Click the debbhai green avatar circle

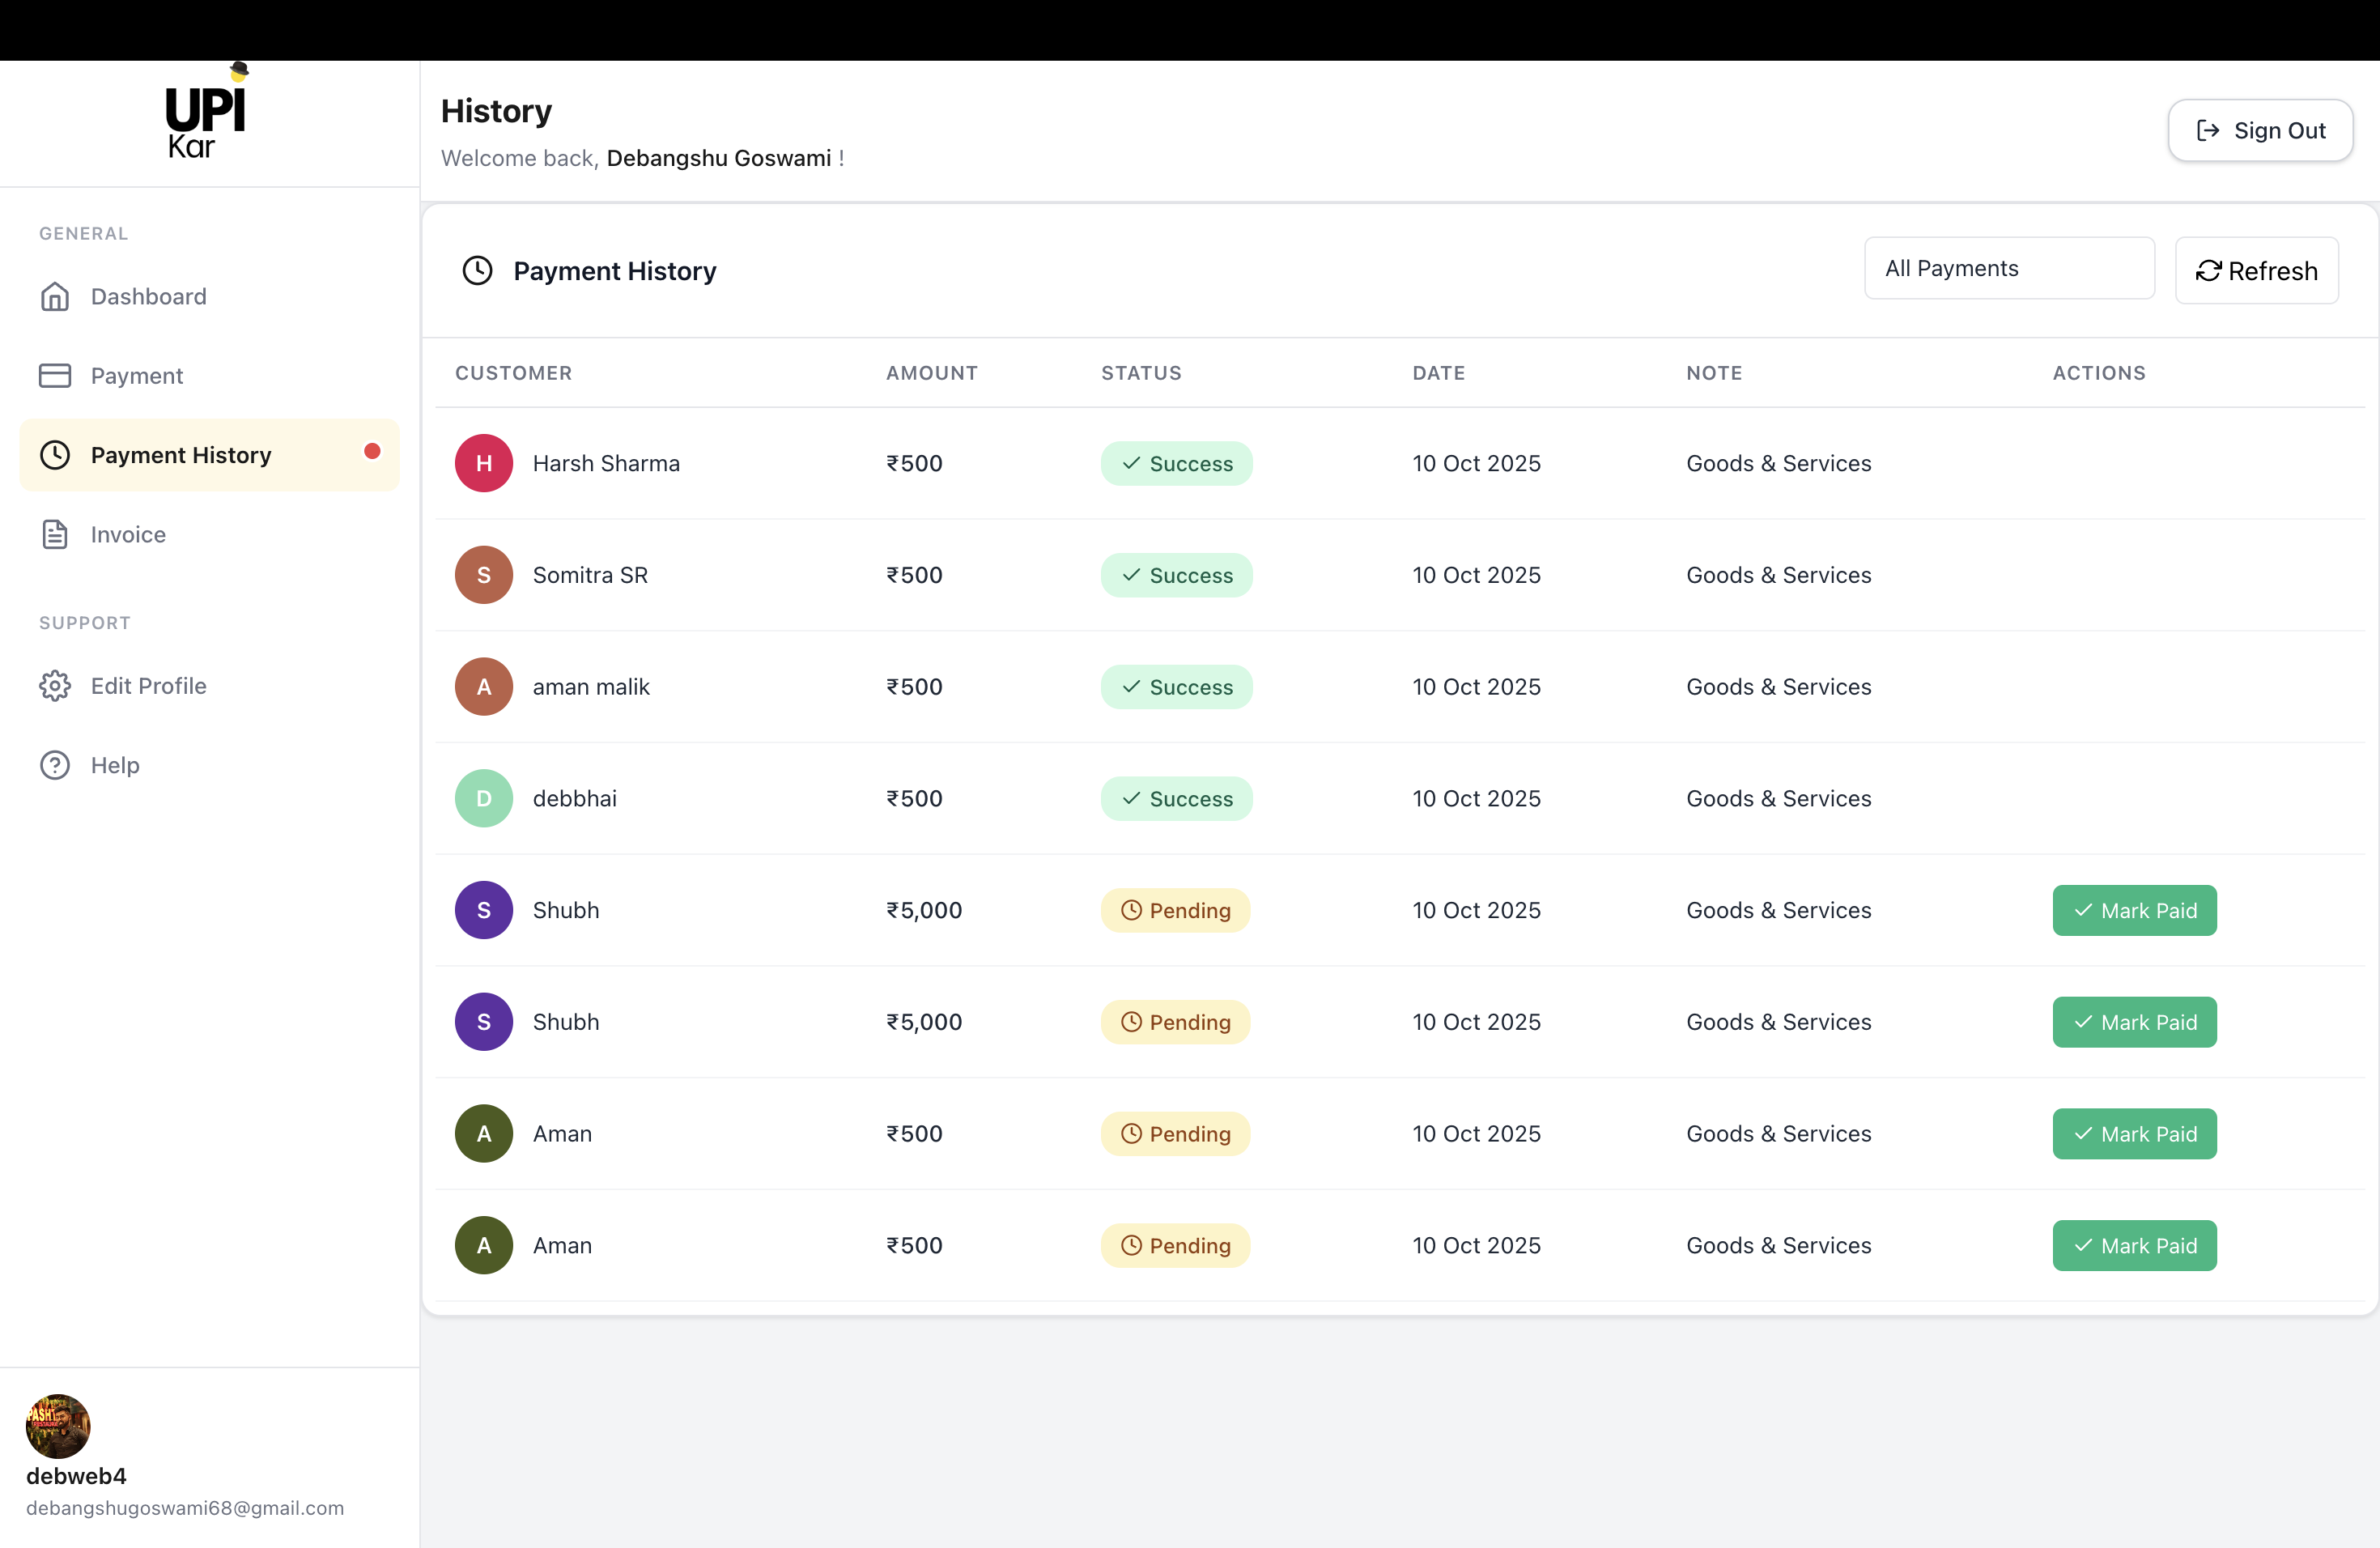[484, 798]
